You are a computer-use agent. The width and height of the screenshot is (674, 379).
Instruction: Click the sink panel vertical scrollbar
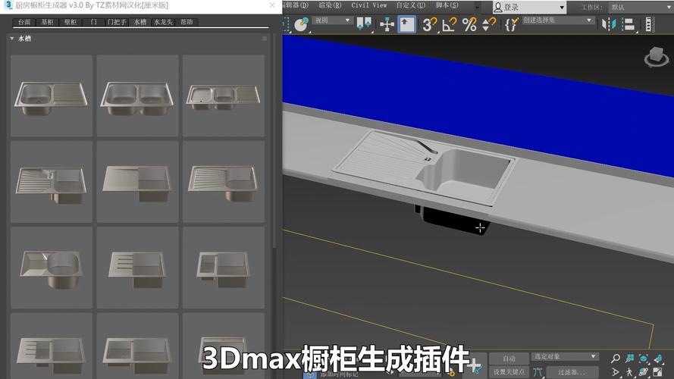coord(274,142)
